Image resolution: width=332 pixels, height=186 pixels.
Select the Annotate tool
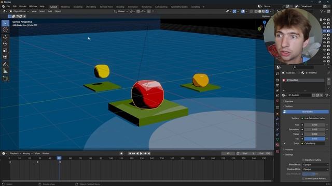[x=5, y=64]
